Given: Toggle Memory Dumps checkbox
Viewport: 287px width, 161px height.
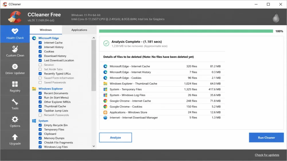Looking at the screenshot, I should pos(40,138).
